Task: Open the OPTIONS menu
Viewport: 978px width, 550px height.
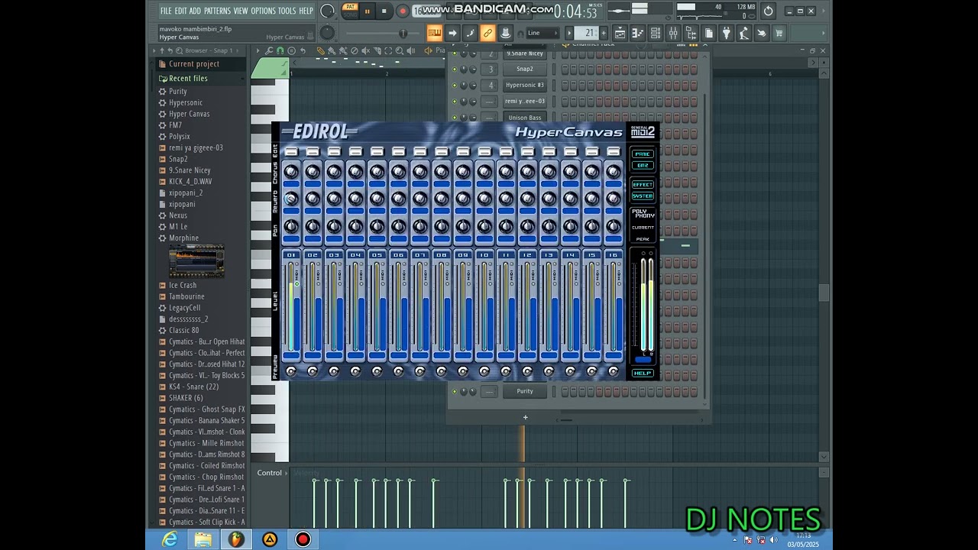Action: (263, 11)
